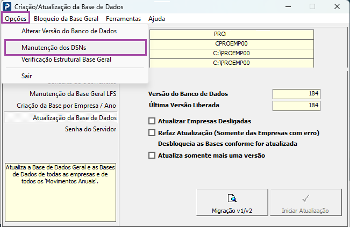Click the PRO cell

tap(232, 34)
